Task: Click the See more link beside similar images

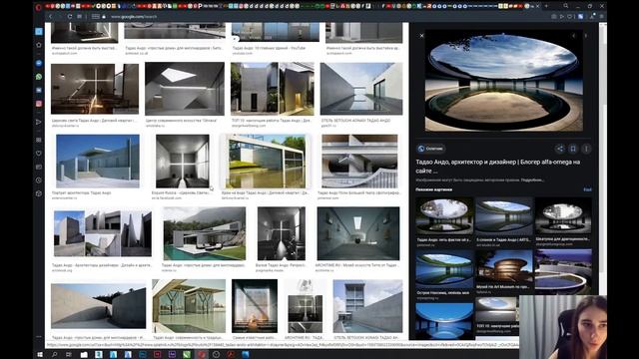Action: click(587, 189)
